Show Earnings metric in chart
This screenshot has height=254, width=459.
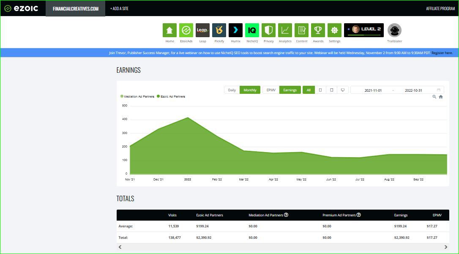click(x=290, y=90)
